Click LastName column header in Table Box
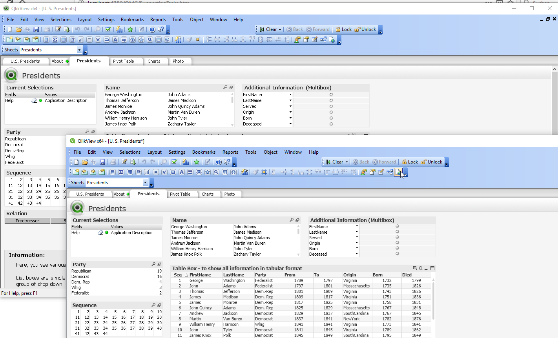 coord(238,275)
